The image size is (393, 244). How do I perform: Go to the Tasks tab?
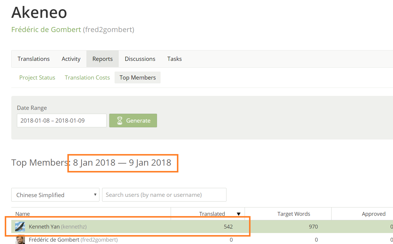click(175, 59)
